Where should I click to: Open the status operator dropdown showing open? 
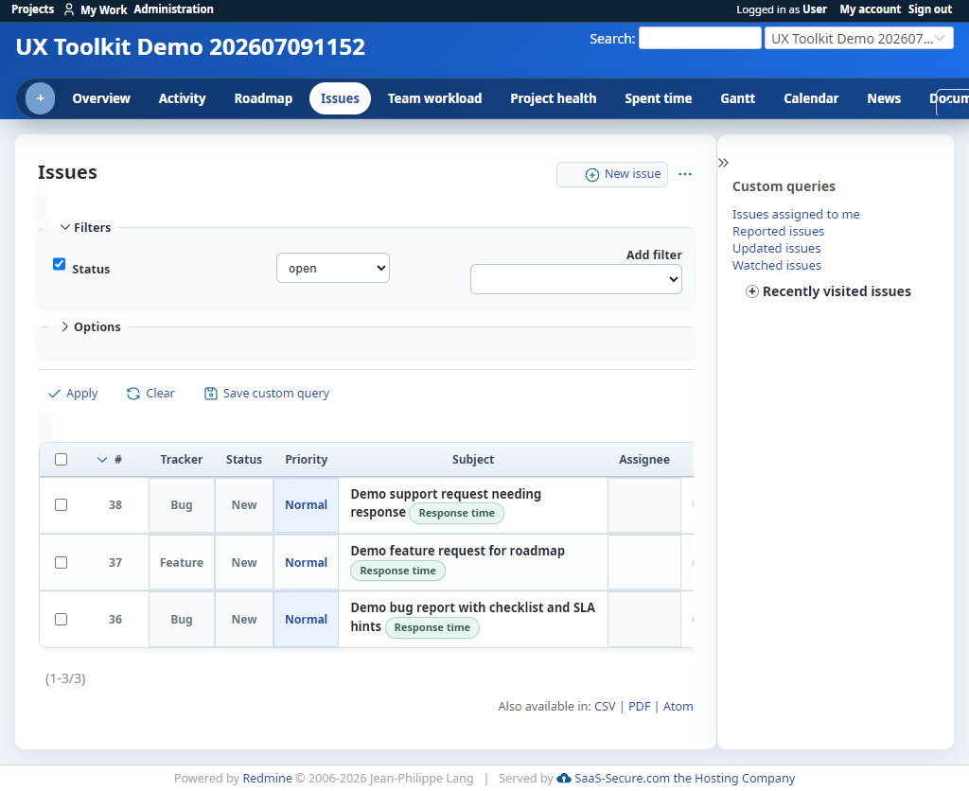333,268
